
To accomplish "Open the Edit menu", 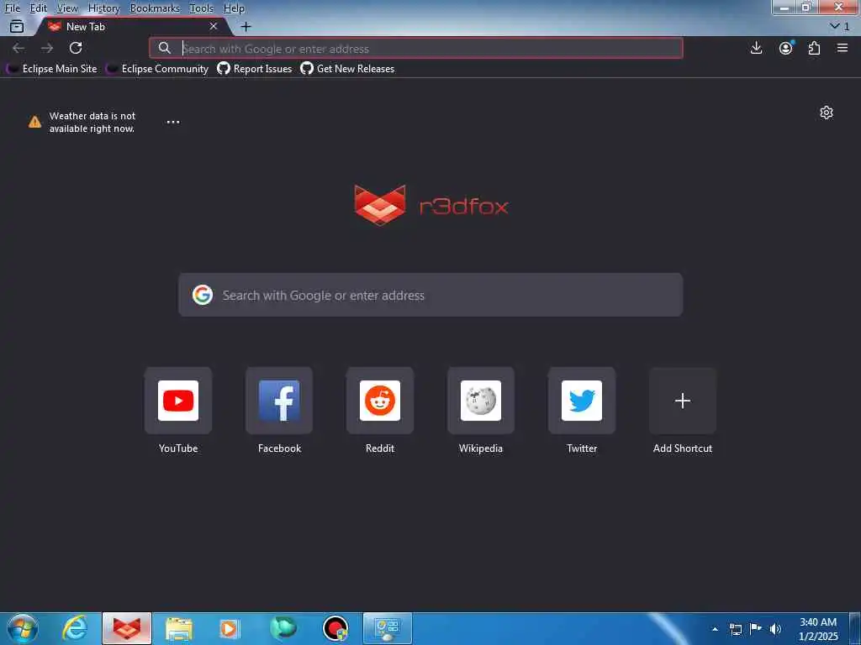I will pos(39,8).
